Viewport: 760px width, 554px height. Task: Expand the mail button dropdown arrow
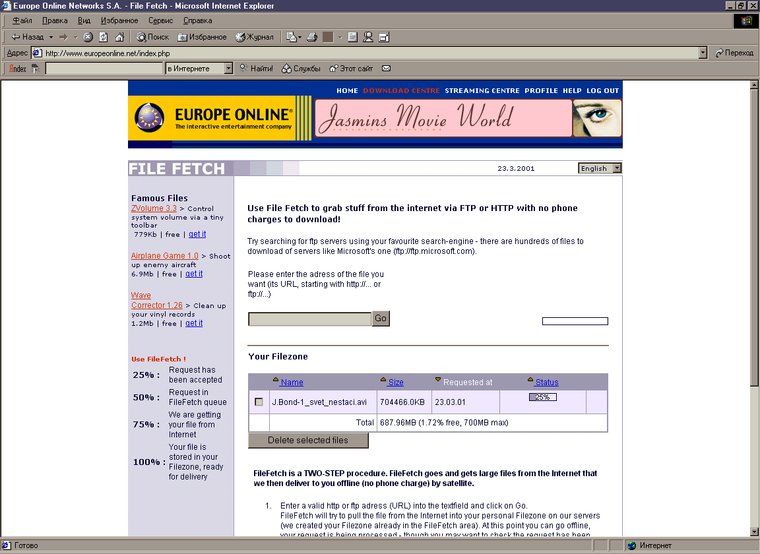point(300,37)
